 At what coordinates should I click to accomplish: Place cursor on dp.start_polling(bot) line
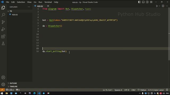54,51
